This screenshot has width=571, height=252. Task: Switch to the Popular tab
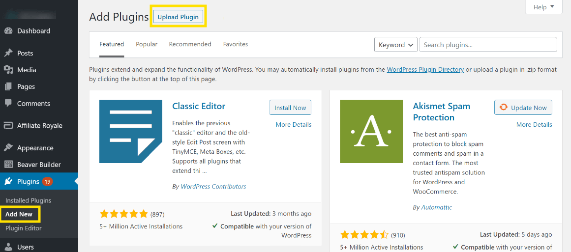click(147, 44)
